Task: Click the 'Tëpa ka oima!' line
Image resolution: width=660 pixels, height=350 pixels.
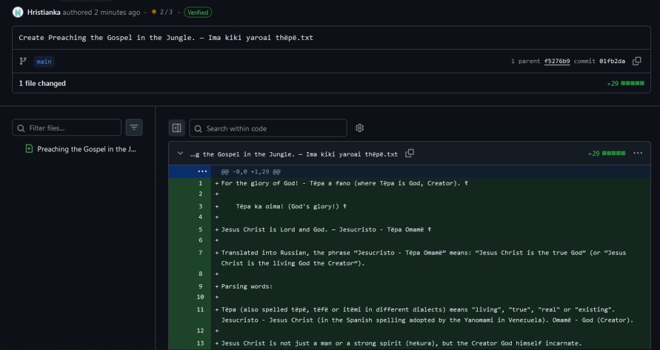Action: [x=292, y=206]
